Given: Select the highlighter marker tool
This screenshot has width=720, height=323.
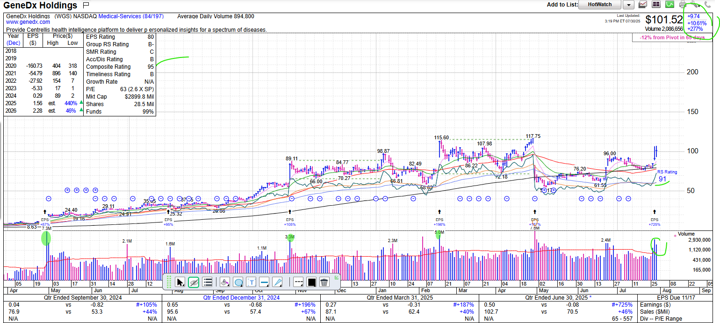Looking at the screenshot, I should pos(224,282).
